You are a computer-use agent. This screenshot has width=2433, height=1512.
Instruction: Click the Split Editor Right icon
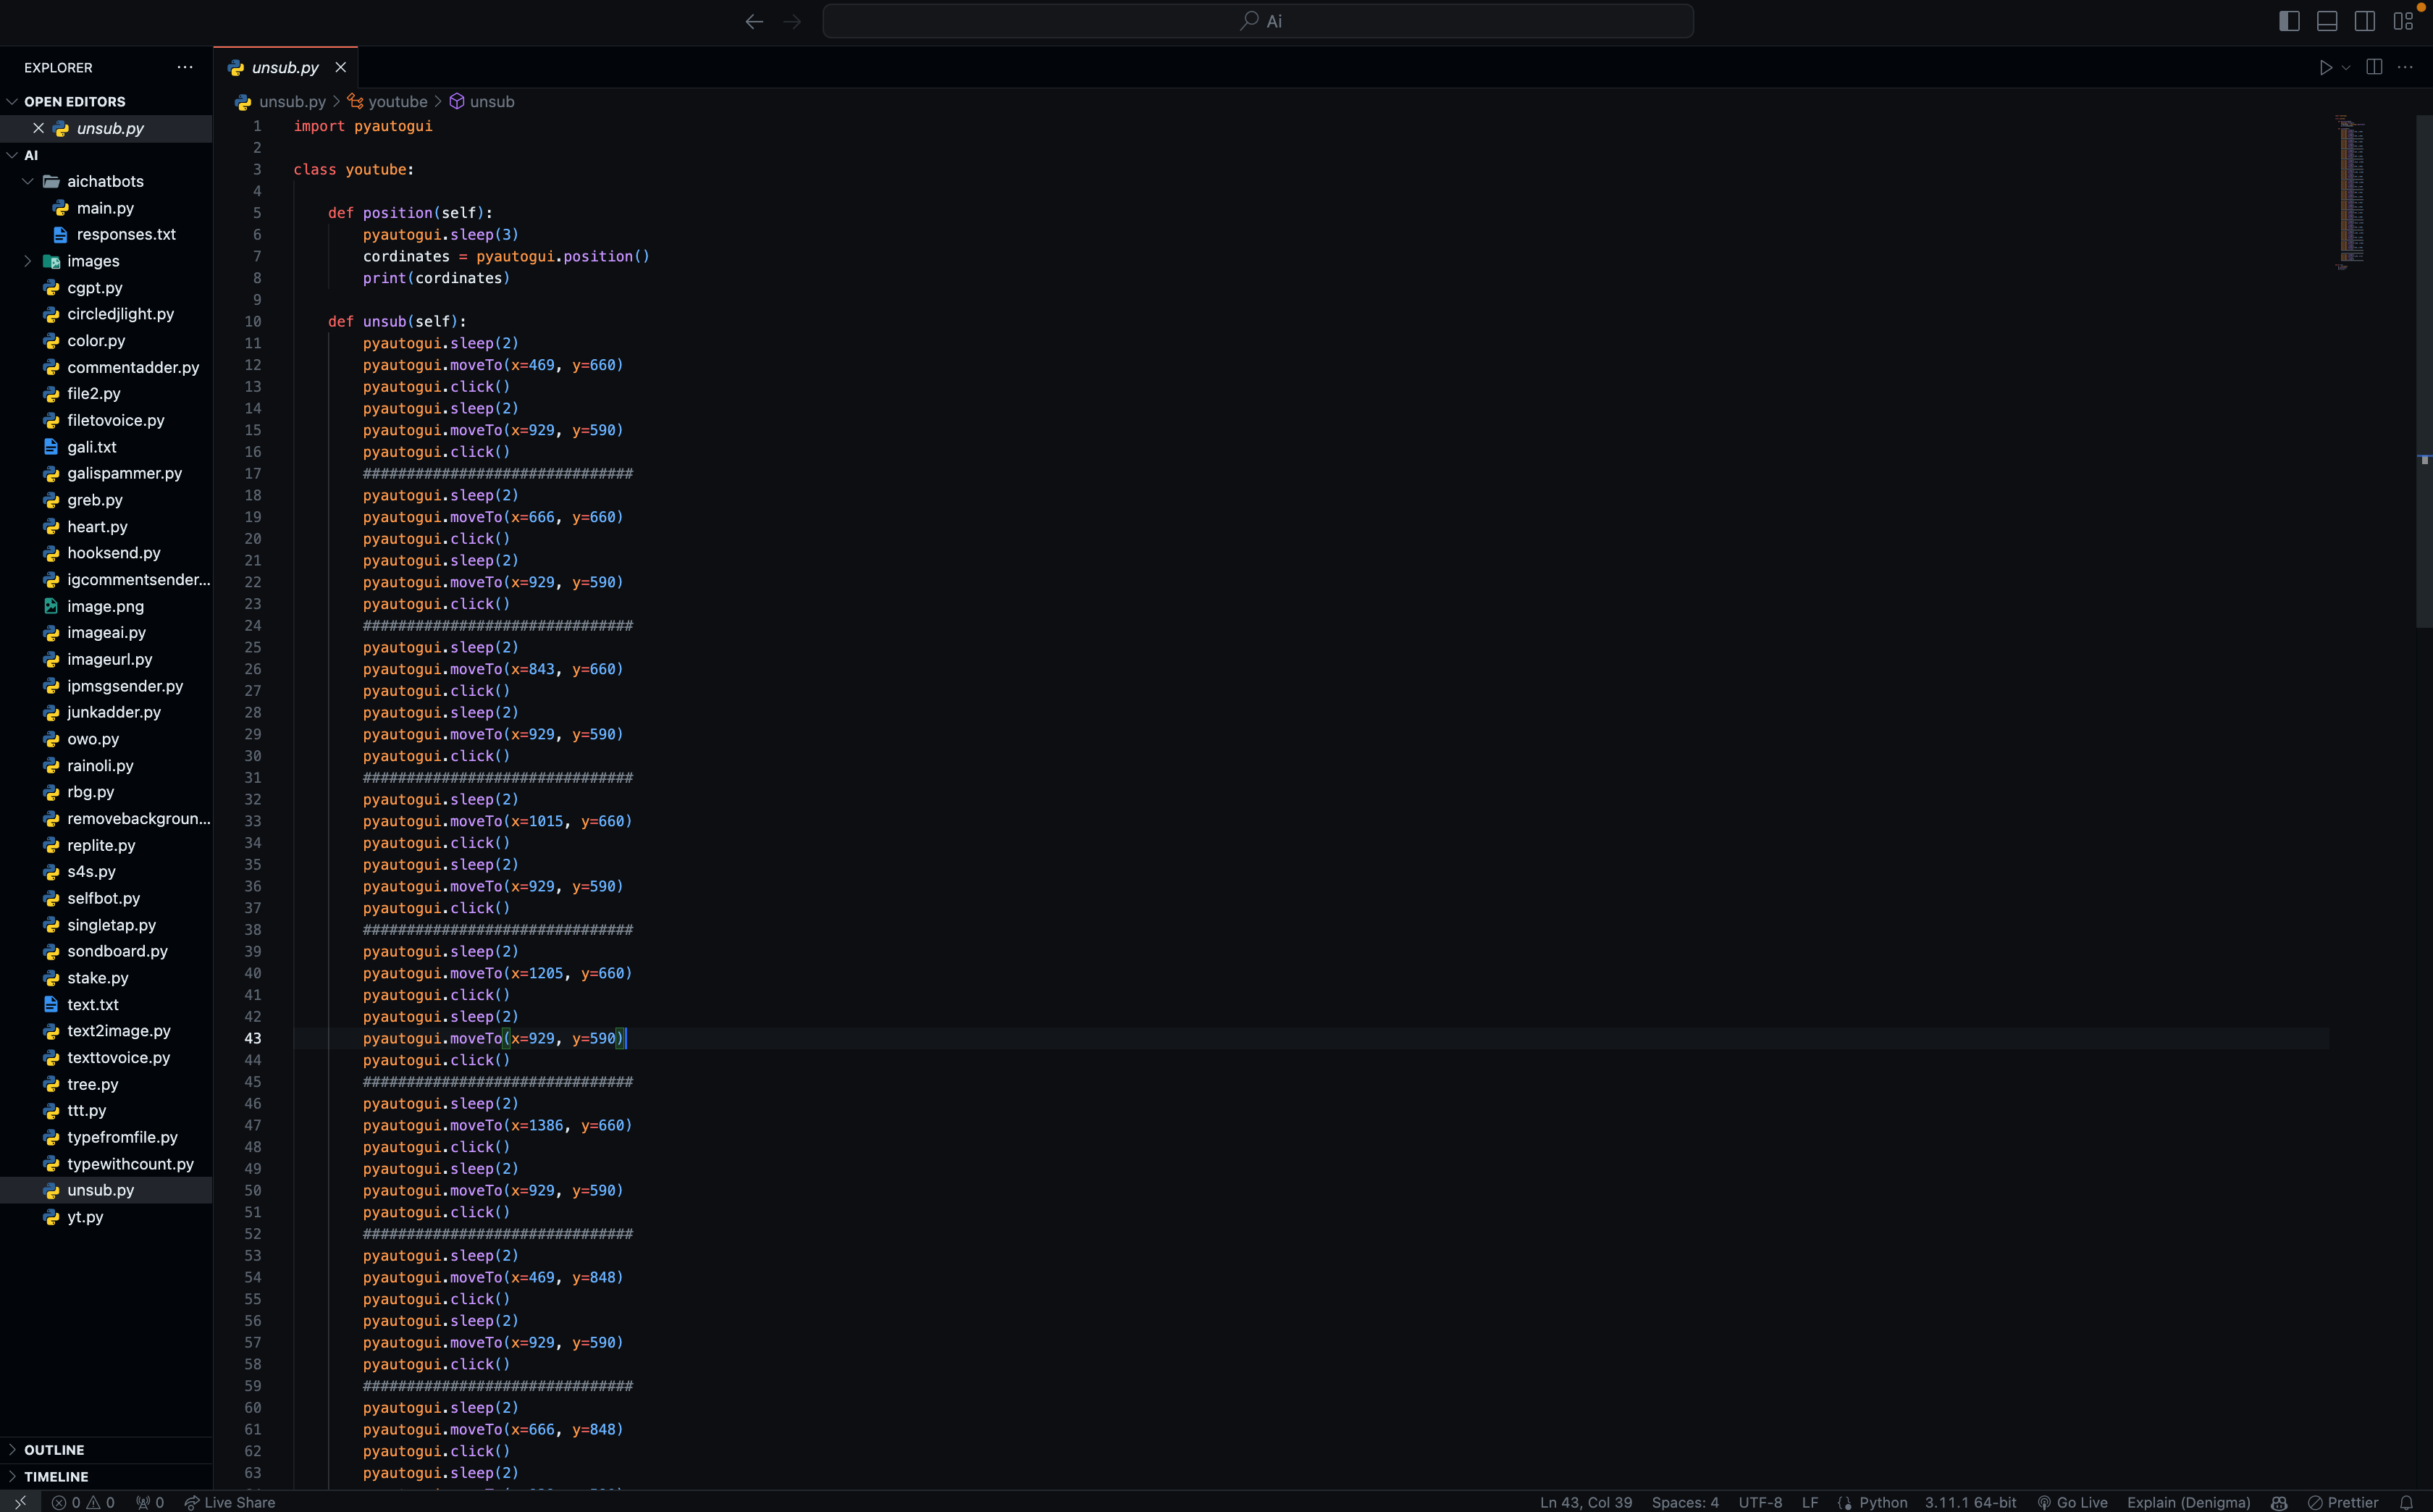tap(2374, 67)
